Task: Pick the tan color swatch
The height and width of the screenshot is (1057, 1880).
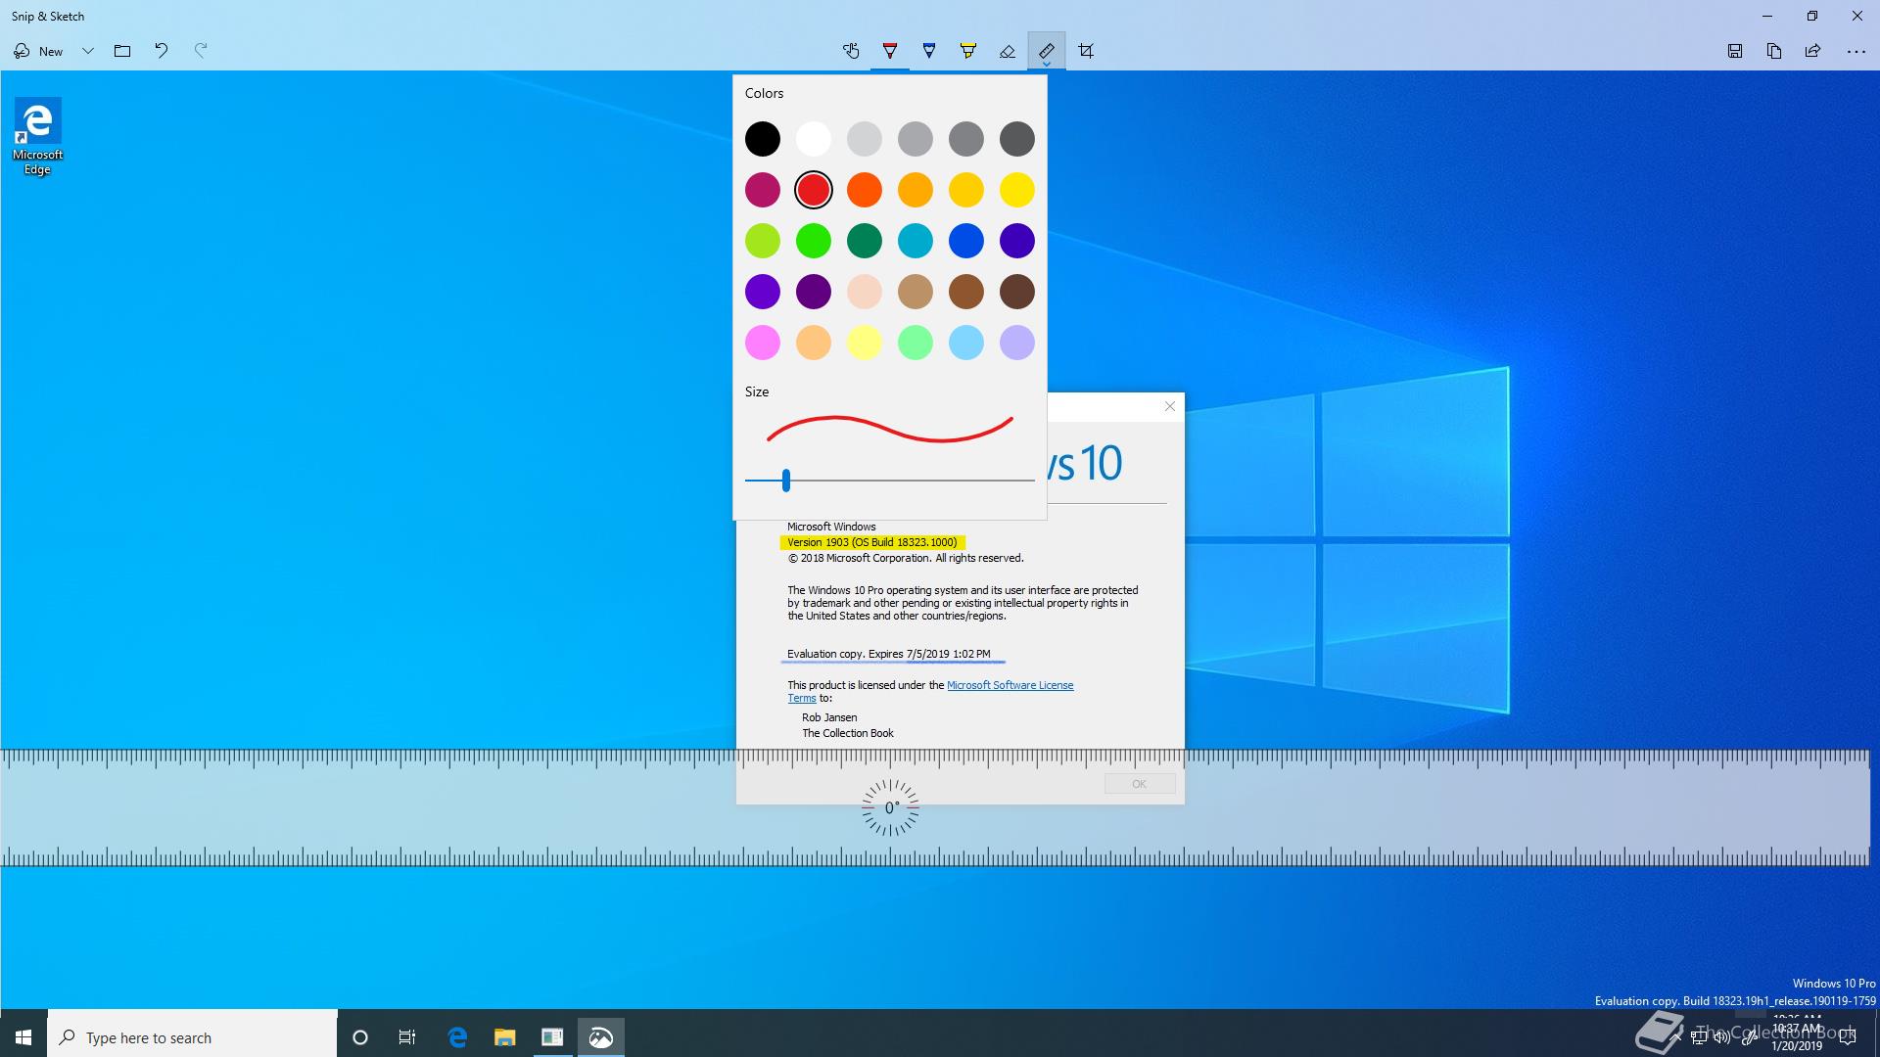Action: pos(916,292)
